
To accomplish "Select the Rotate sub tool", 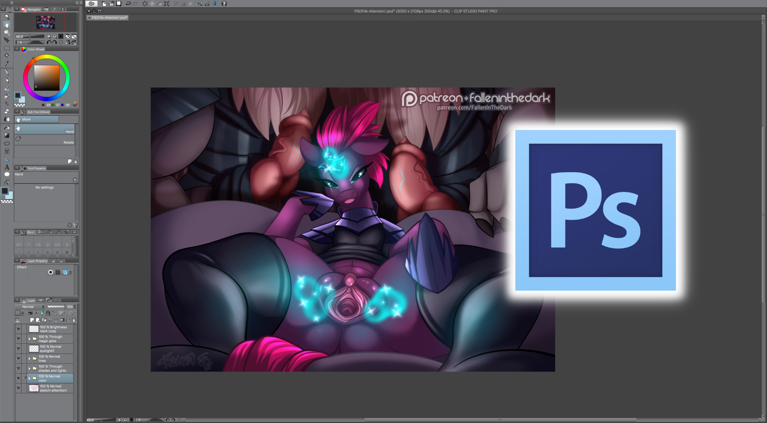I will (45, 140).
